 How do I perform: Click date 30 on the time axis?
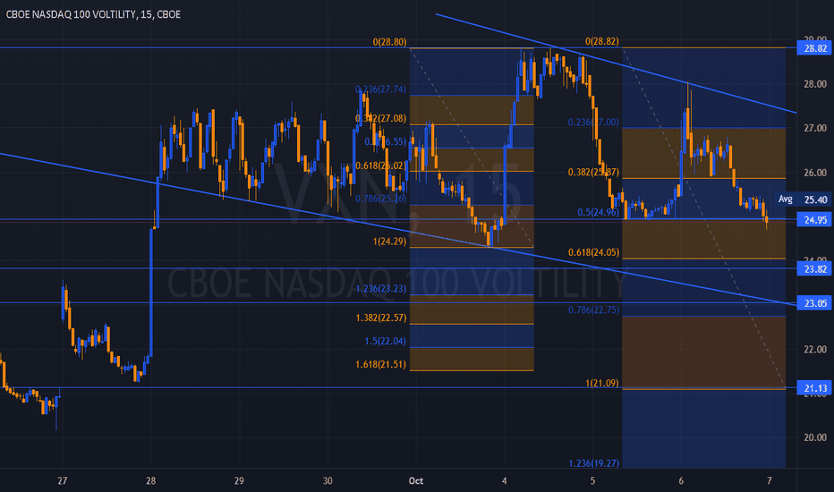click(328, 481)
